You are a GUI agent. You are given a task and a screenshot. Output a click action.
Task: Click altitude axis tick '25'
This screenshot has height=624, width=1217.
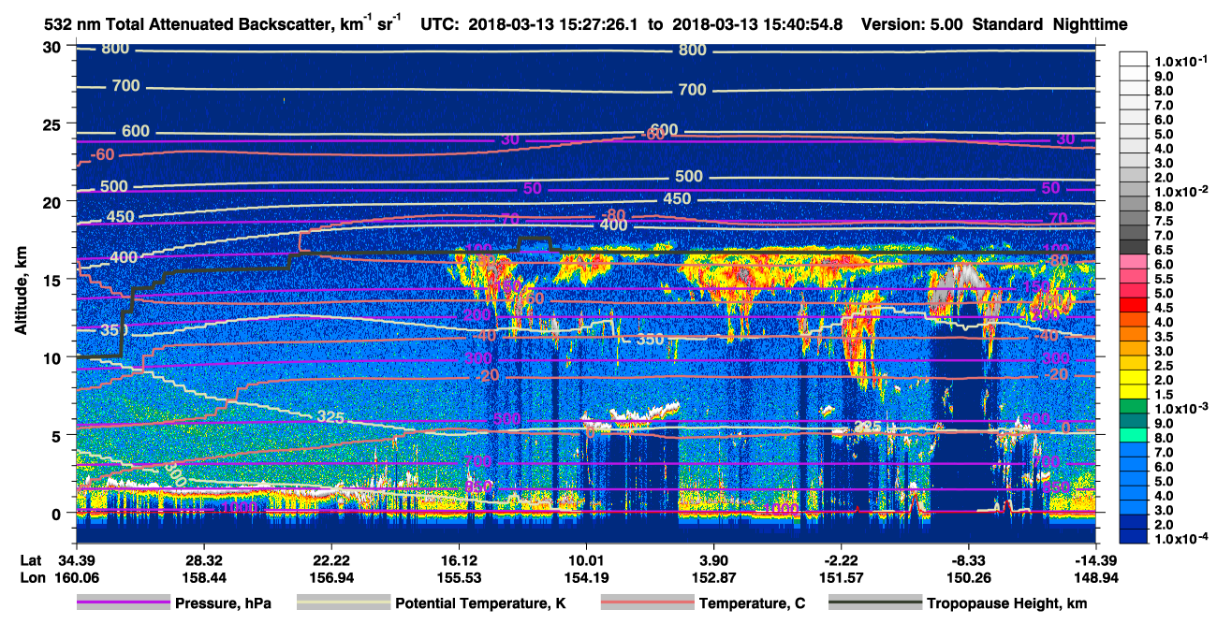[54, 123]
